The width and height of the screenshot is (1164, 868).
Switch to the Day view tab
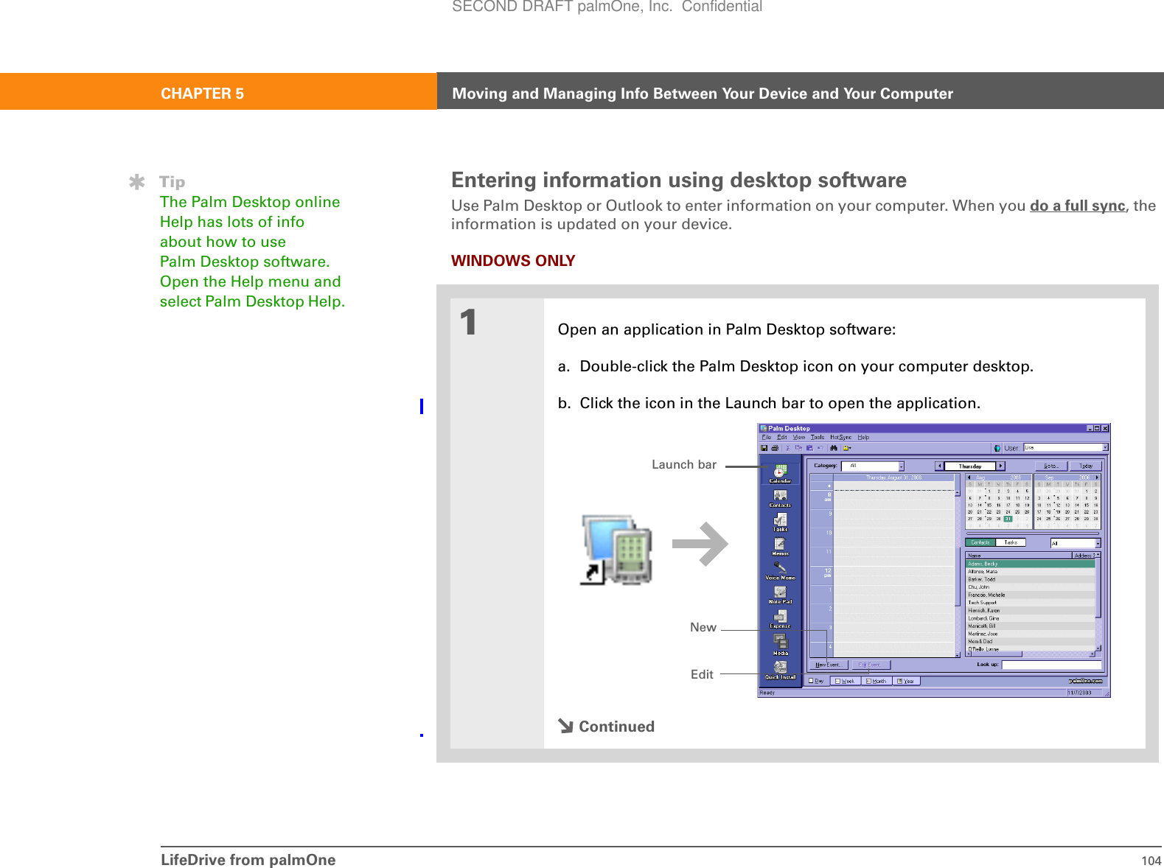click(817, 681)
